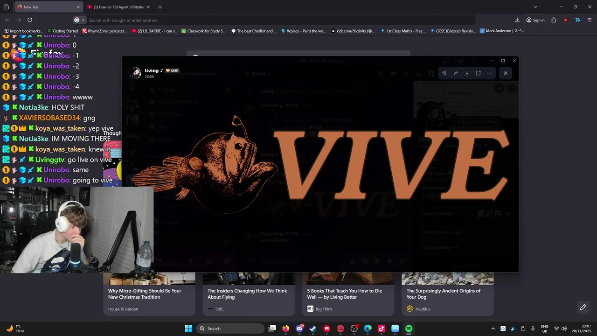The image size is (597, 336).
Task: Open the Windows Start menu
Action: point(188,329)
